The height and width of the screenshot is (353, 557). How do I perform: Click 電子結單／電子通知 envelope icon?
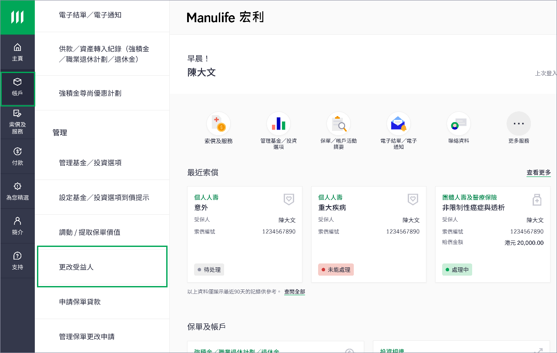coord(399,124)
